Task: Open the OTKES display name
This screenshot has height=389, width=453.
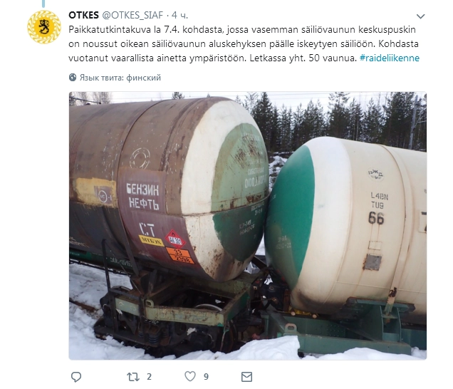Action: point(83,15)
